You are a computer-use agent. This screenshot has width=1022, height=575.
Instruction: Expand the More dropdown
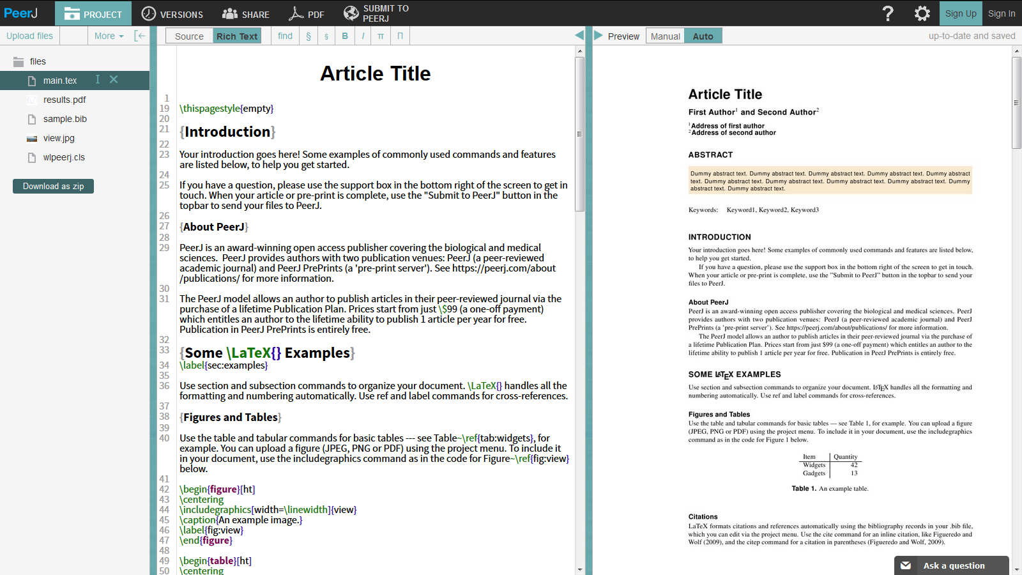tap(109, 36)
